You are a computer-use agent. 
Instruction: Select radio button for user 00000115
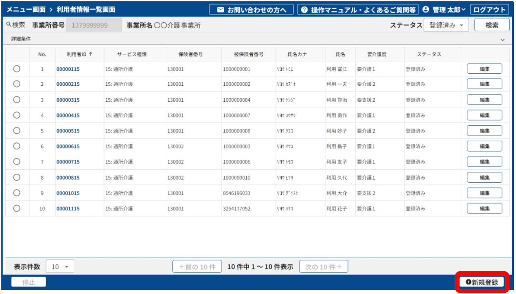pyautogui.click(x=17, y=69)
